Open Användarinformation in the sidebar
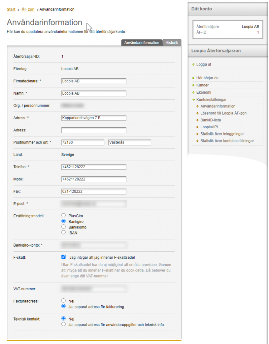Viewport: 269px width, 344px height. (x=218, y=106)
